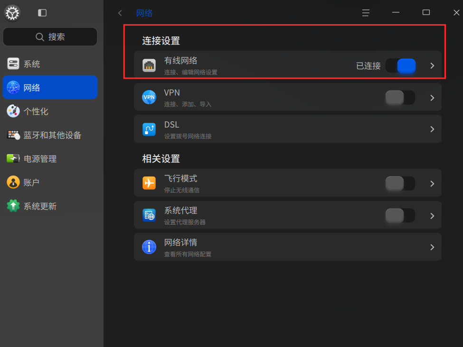
Task: Select 系统 in the sidebar
Action: (50, 64)
